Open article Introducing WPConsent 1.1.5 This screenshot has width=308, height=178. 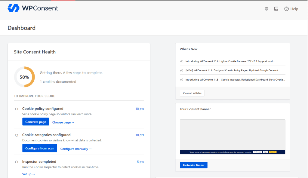tap(235, 80)
